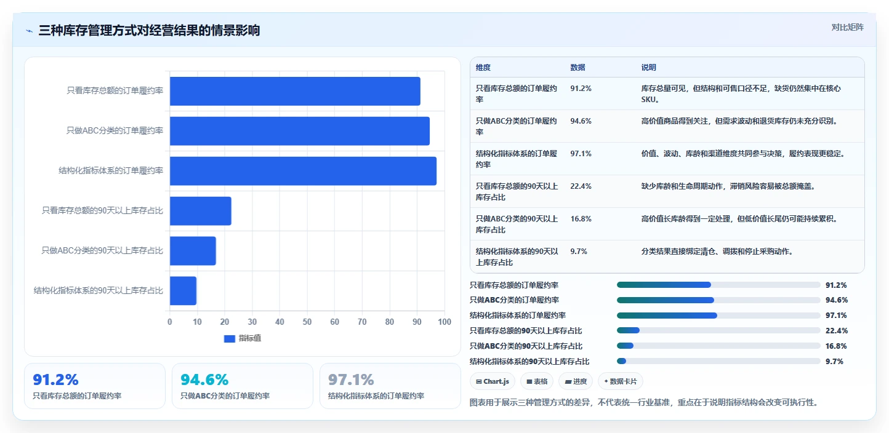Viewport: 889px width, 433px height.
Task: Click chart y-axis label 只看库存总额的订单履约率
Action: (x=115, y=91)
